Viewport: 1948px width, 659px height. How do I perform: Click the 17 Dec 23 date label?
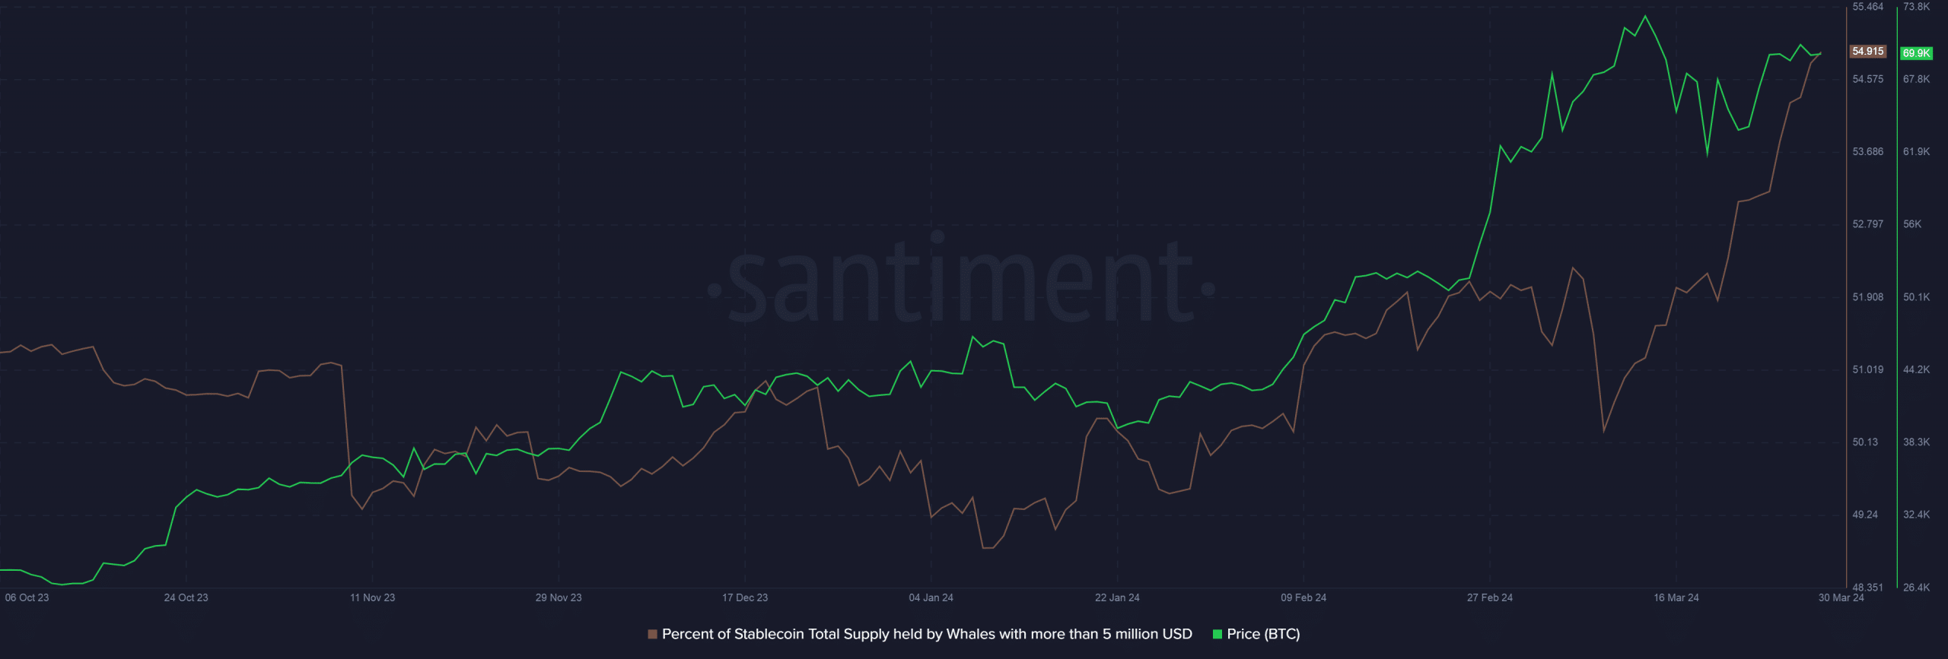click(x=745, y=597)
